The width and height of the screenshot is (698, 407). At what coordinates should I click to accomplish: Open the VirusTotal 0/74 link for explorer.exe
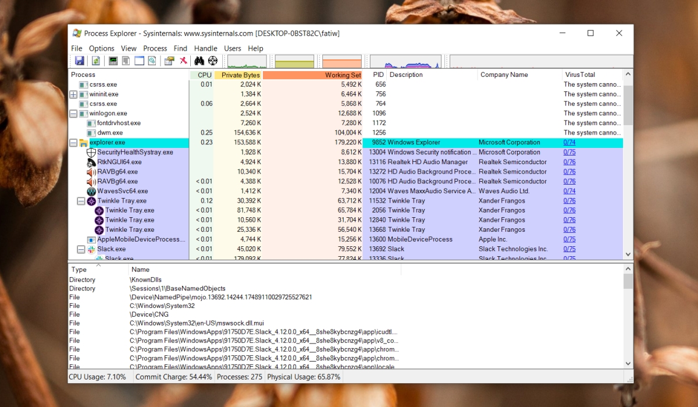pyautogui.click(x=569, y=142)
